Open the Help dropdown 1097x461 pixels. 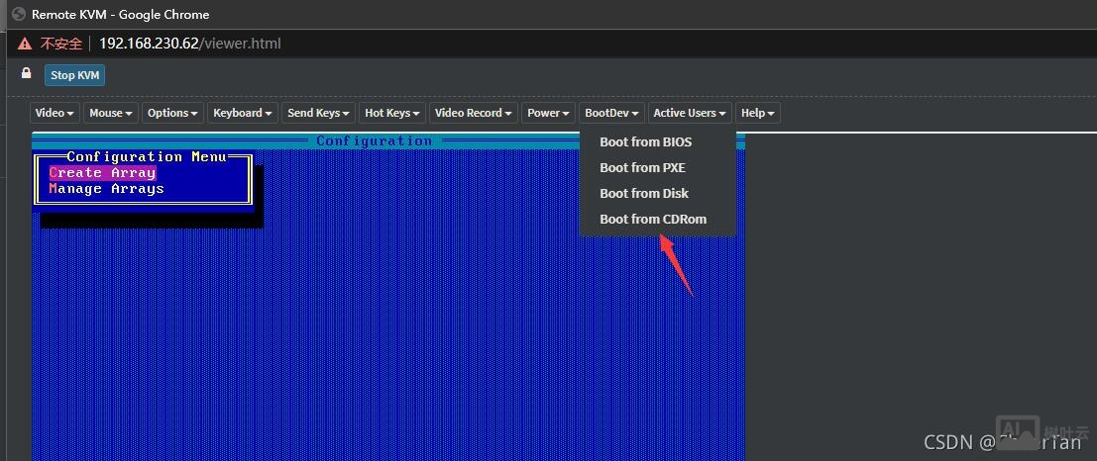click(757, 113)
